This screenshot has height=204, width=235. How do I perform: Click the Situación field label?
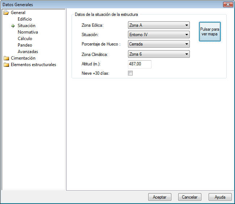click(90, 35)
